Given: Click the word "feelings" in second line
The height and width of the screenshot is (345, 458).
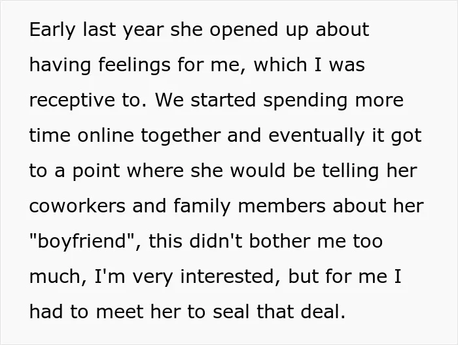Looking at the screenshot, I should 134,65.
